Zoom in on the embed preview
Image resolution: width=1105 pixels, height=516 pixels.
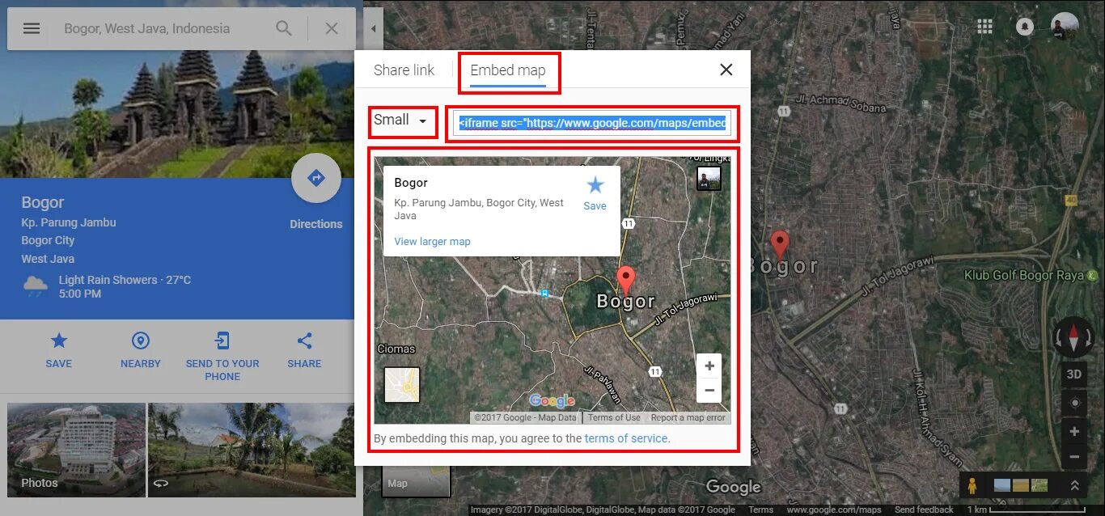pyautogui.click(x=709, y=366)
